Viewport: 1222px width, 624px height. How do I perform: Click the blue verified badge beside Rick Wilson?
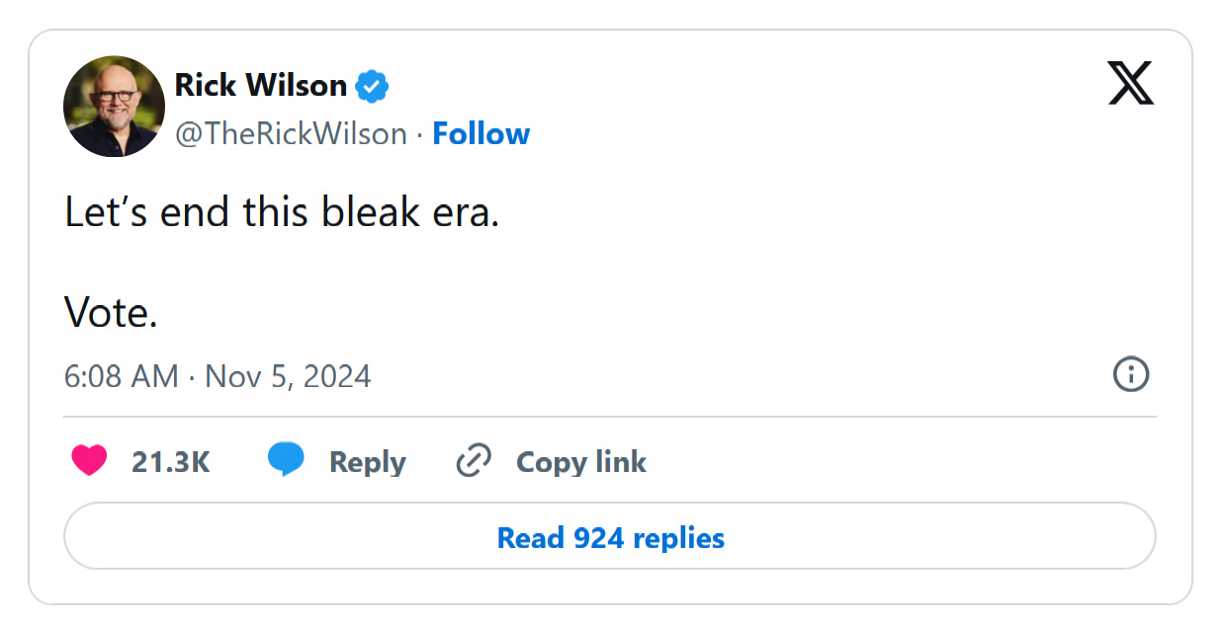[x=372, y=87]
